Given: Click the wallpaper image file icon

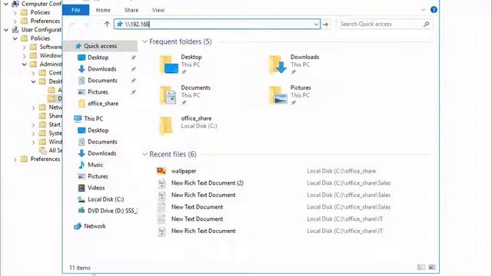Looking at the screenshot, I should pyautogui.click(x=161, y=171).
